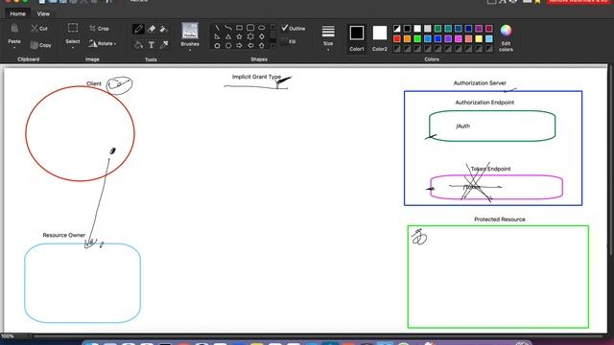Click the "Resource Owner" canvas label

pos(64,235)
